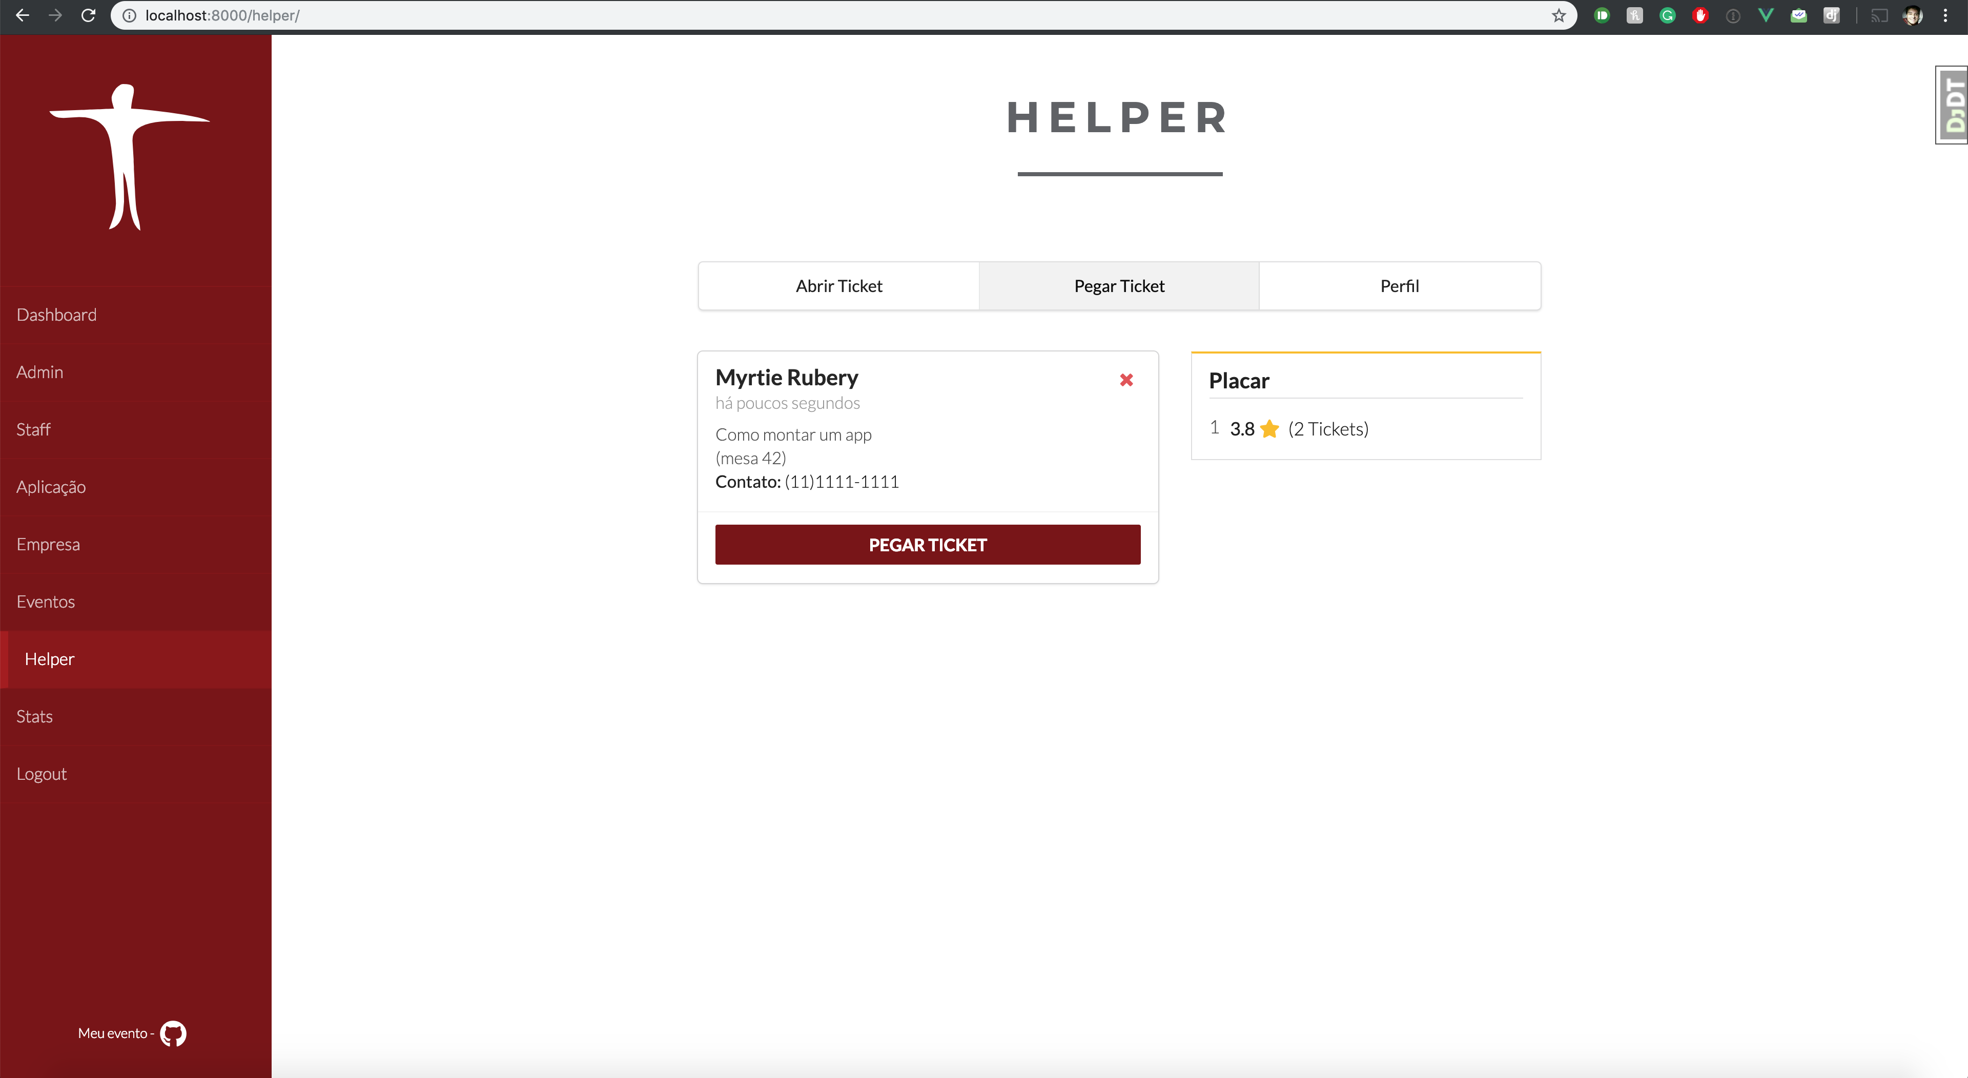Go to Dashboard in sidebar

point(56,315)
